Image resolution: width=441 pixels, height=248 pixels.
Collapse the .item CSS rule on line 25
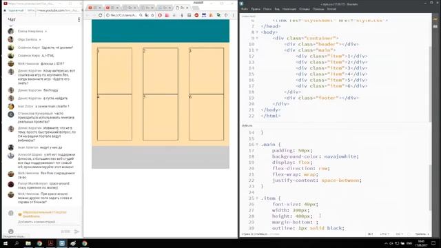point(257,198)
